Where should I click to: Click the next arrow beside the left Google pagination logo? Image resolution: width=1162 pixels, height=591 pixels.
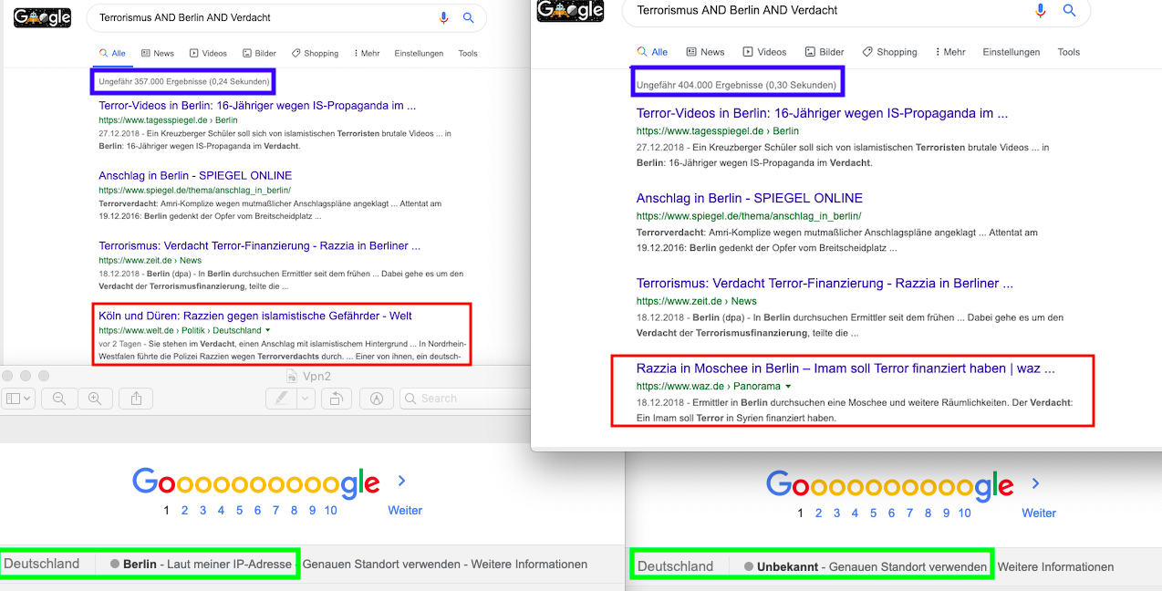401,481
